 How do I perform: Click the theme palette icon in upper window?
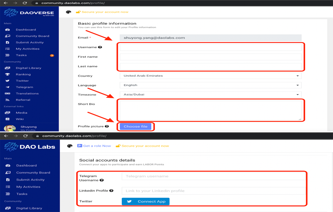[68, 12]
